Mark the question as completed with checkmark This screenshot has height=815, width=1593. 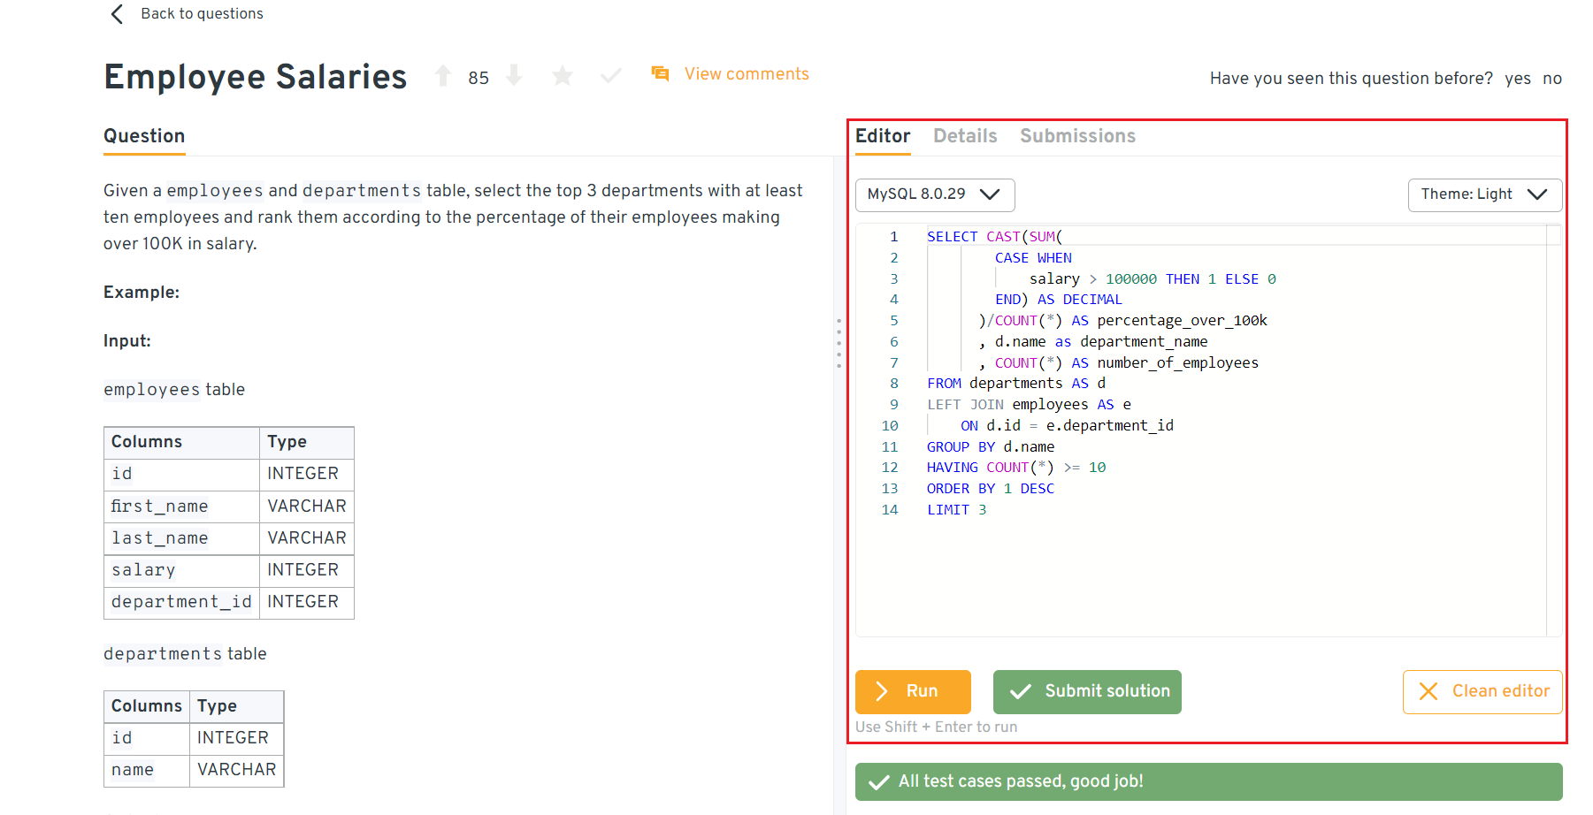[610, 76]
